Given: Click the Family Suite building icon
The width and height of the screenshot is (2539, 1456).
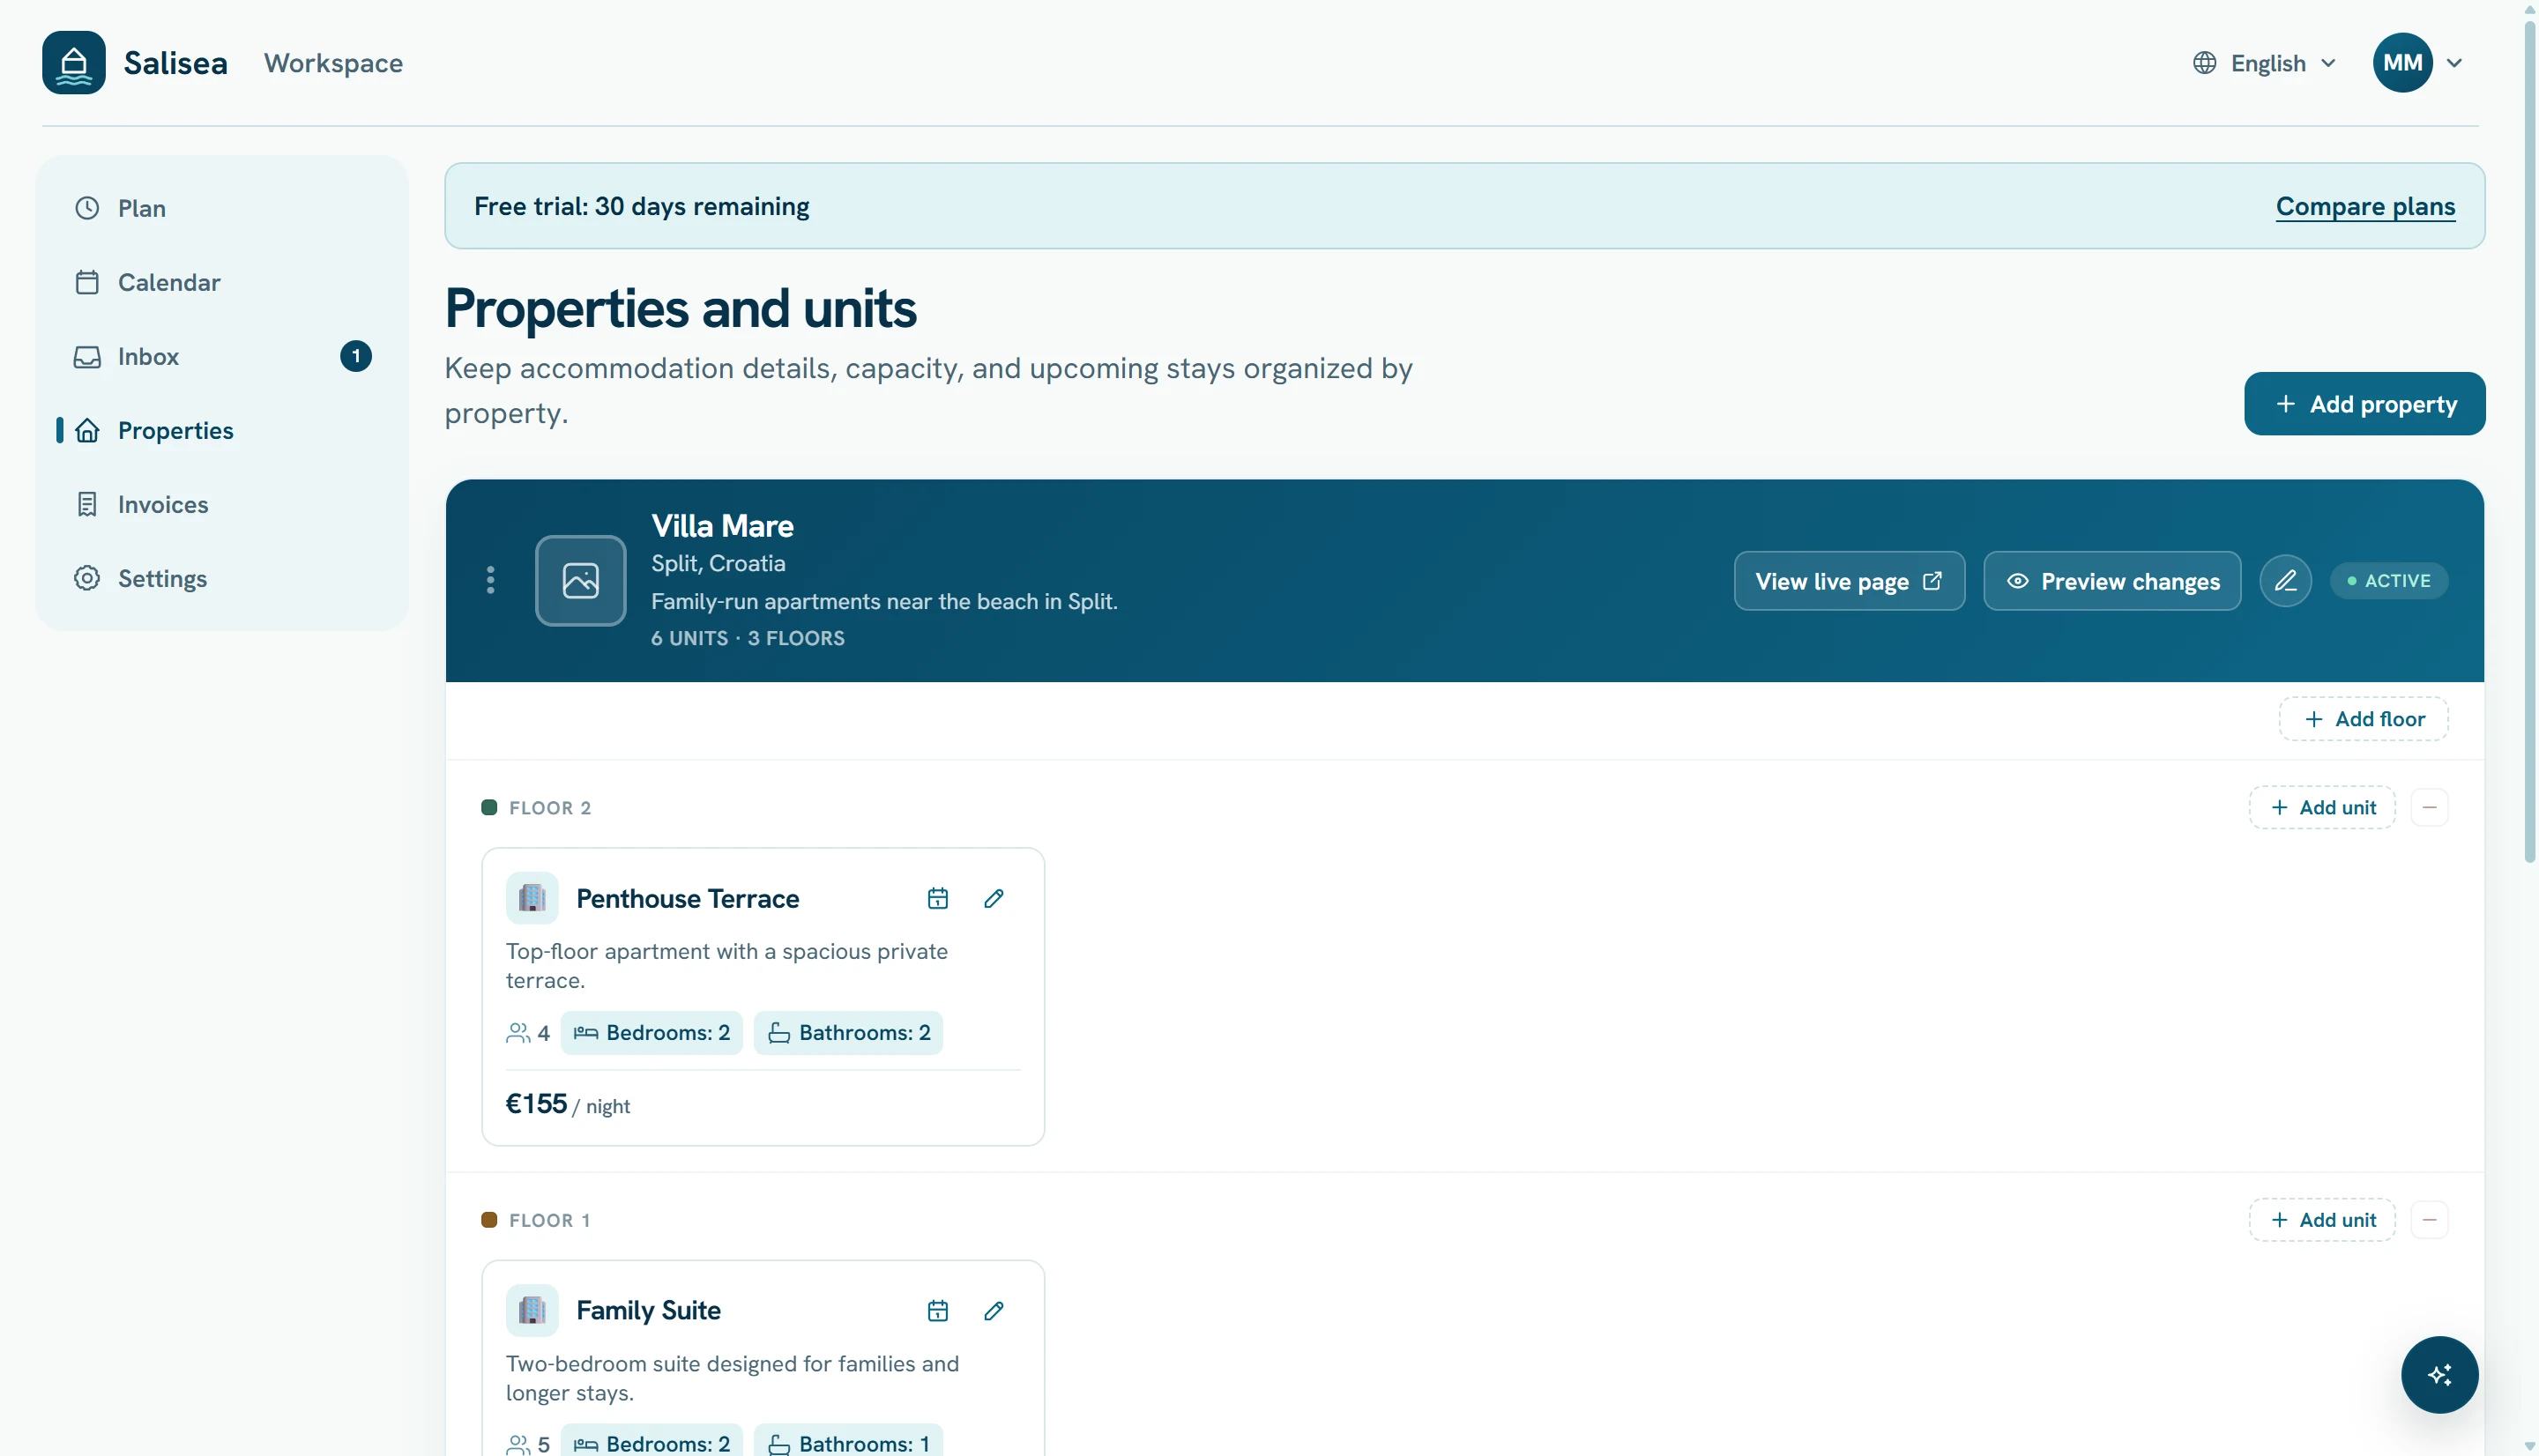Looking at the screenshot, I should pos(532,1311).
